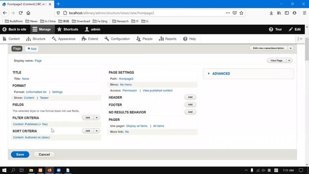Toggle the Manage toolbar menu
The width and height of the screenshot is (309, 174).
(42, 29)
